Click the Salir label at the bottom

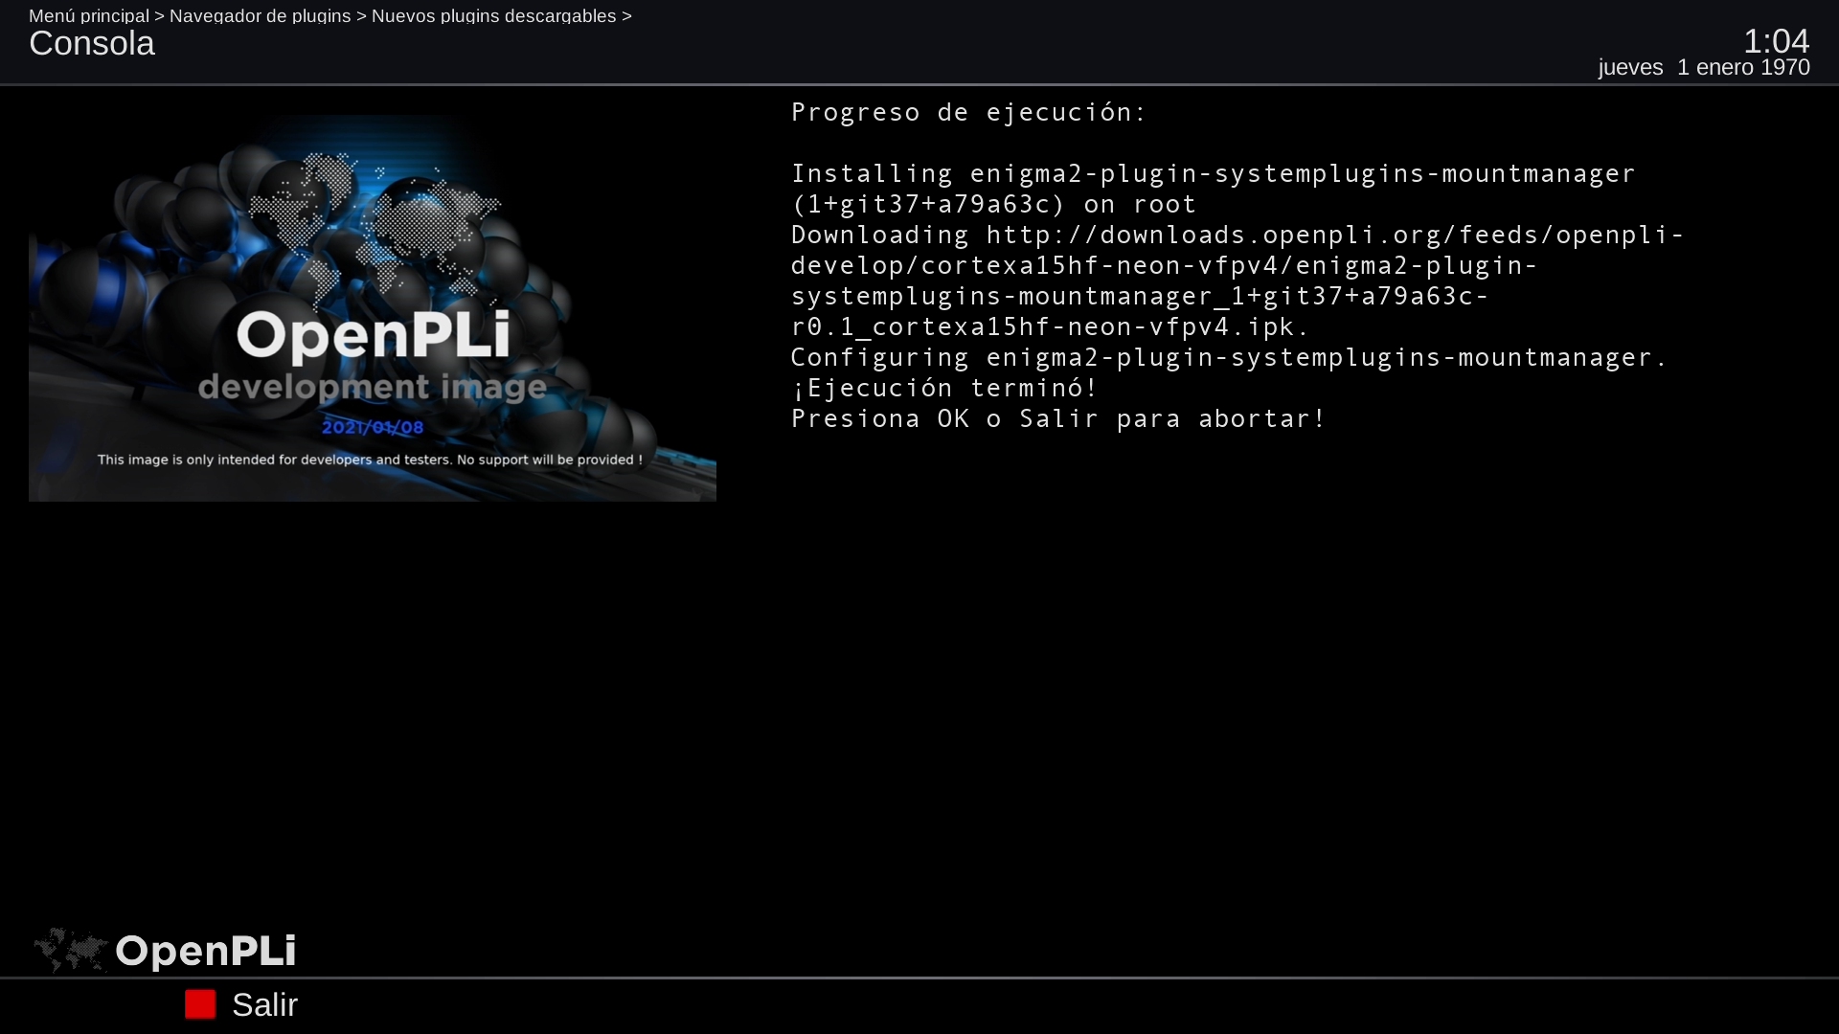point(264,1004)
